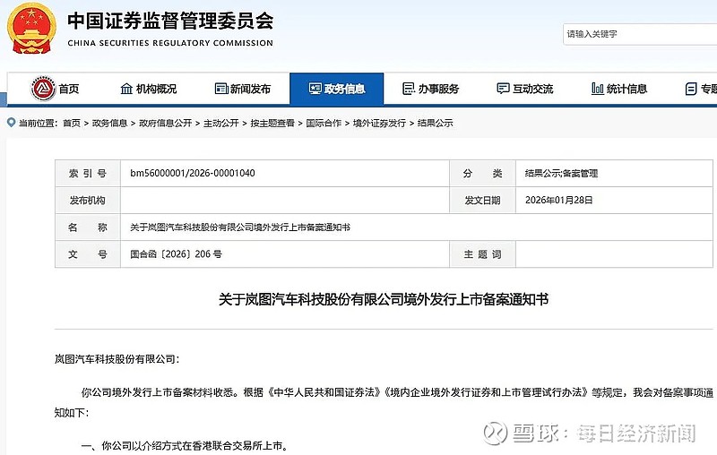
Task: Go to 境外证券发行 in the breadcrumb
Action: pos(379,123)
